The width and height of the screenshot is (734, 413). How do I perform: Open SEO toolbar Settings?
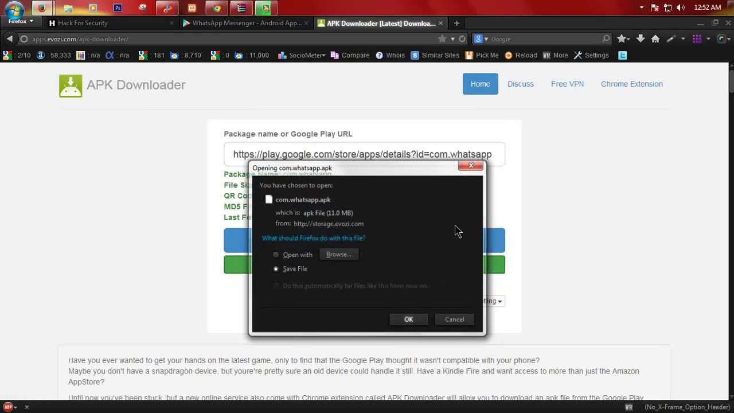pyautogui.click(x=591, y=55)
